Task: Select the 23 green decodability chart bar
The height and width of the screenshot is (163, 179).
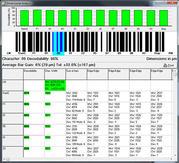Action: tap(88, 18)
